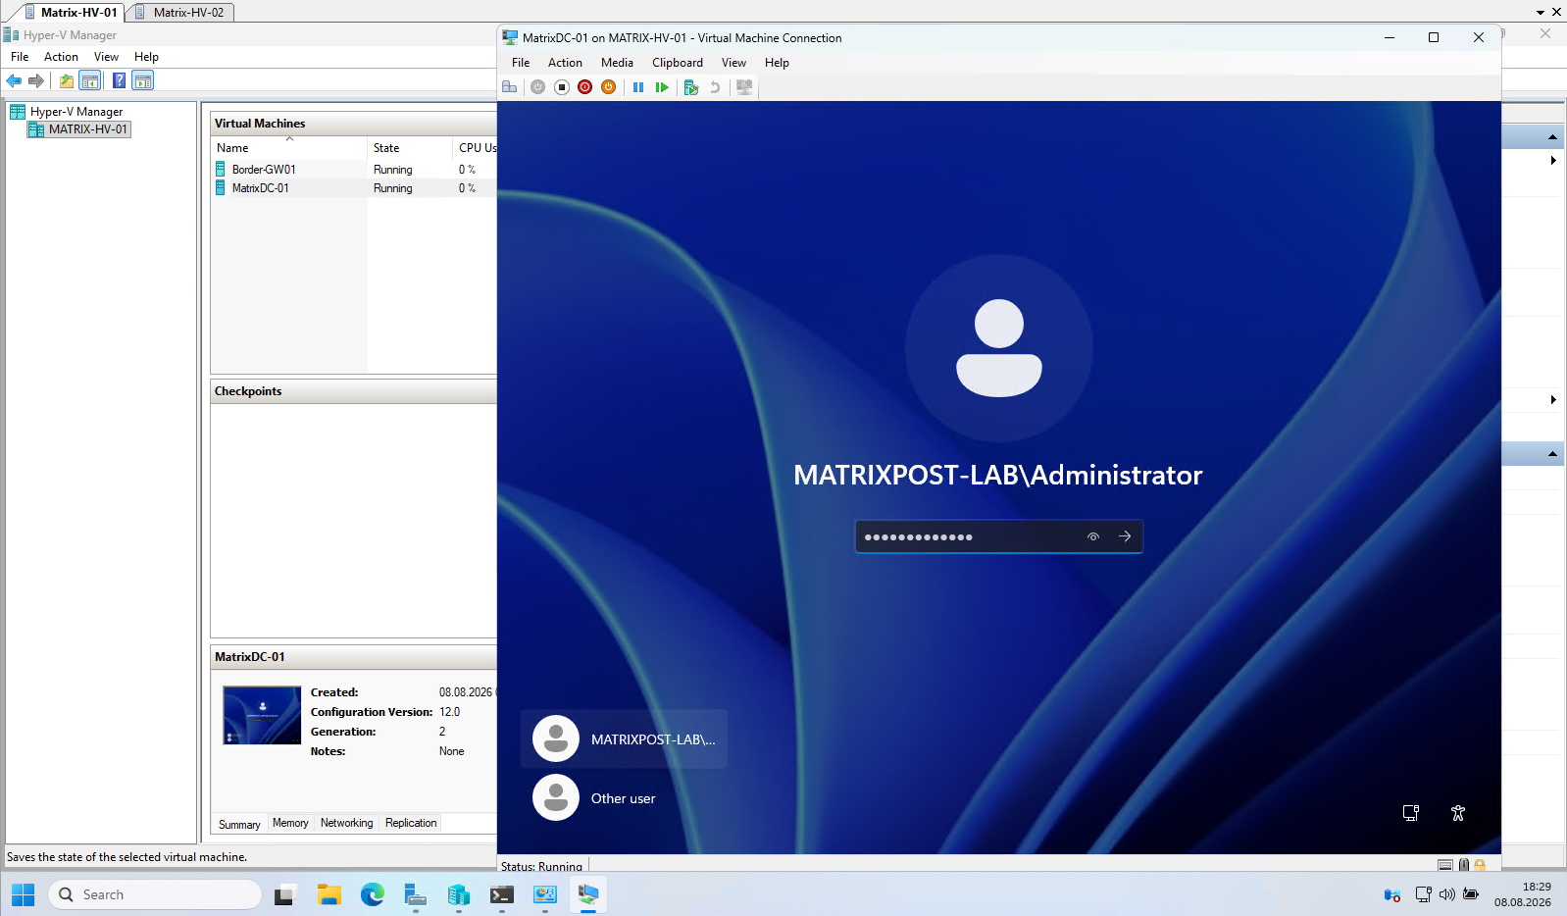Open the Action menu in Hyper-V Manager
This screenshot has height=916, width=1567.
click(61, 57)
